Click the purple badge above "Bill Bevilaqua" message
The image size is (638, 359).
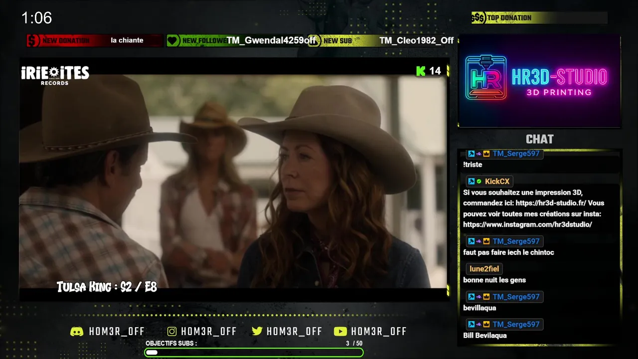point(479,325)
